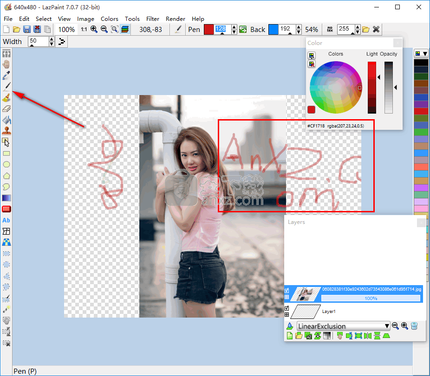Close the Layers panel
Image resolution: width=430 pixels, height=376 pixels.
click(421, 223)
